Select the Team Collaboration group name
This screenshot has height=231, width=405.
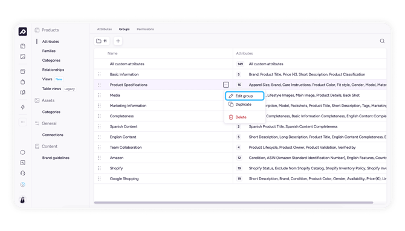pos(126,148)
